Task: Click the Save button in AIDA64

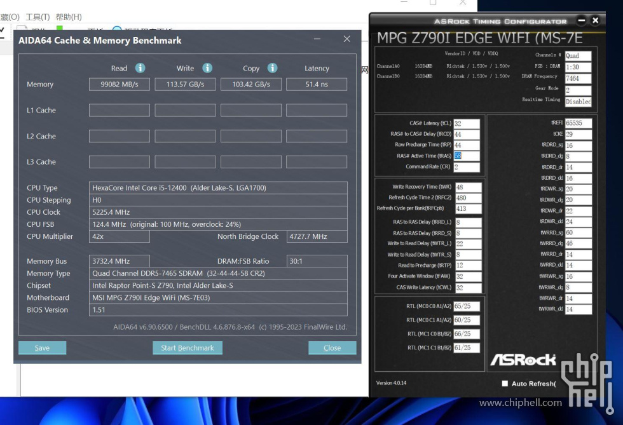Action: tap(42, 348)
